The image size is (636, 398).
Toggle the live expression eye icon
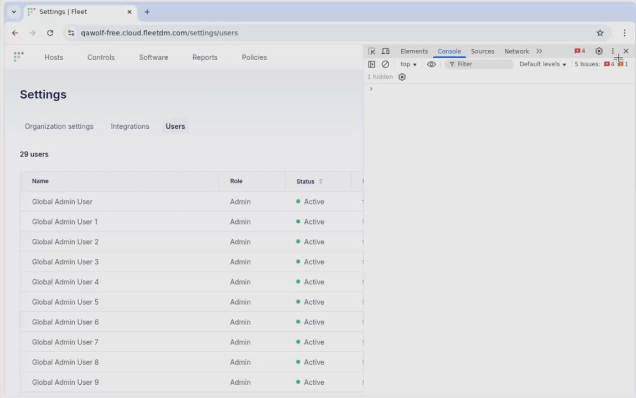point(431,64)
